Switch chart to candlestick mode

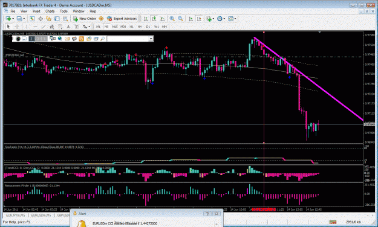tap(154, 19)
